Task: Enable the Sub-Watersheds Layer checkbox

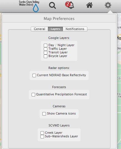Action: coord(42,136)
